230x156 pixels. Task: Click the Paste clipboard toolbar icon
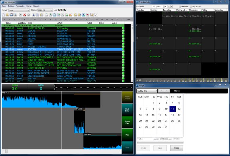click(42, 15)
